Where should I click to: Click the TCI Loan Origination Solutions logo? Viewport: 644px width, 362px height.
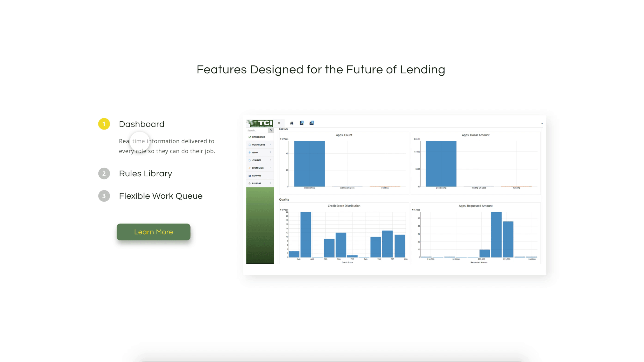[x=260, y=123]
